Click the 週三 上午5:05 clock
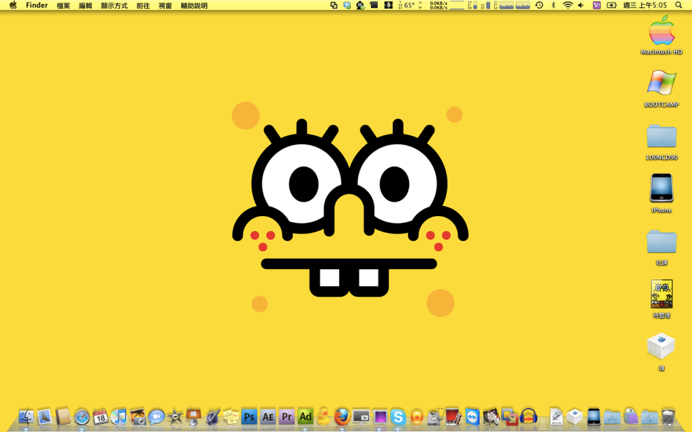This screenshot has height=432, width=692. coord(645,5)
